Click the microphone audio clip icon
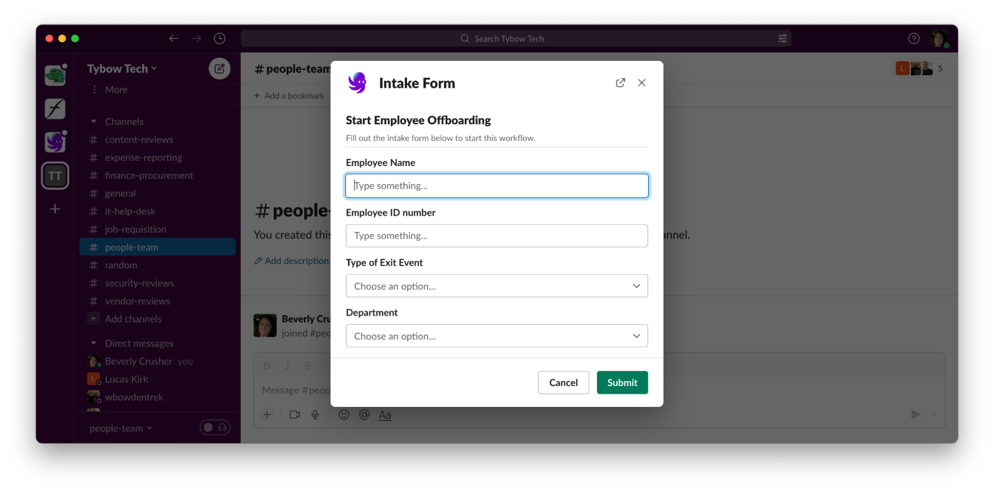The width and height of the screenshot is (994, 491). (315, 414)
